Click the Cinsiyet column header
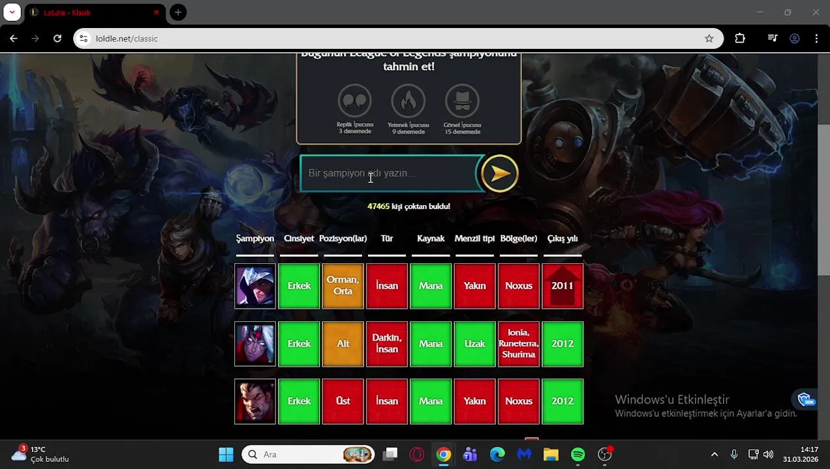 tap(299, 238)
